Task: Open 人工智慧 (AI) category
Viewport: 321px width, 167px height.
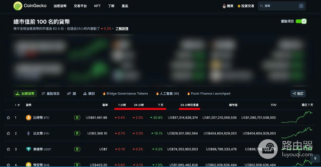Action: pos(167,94)
